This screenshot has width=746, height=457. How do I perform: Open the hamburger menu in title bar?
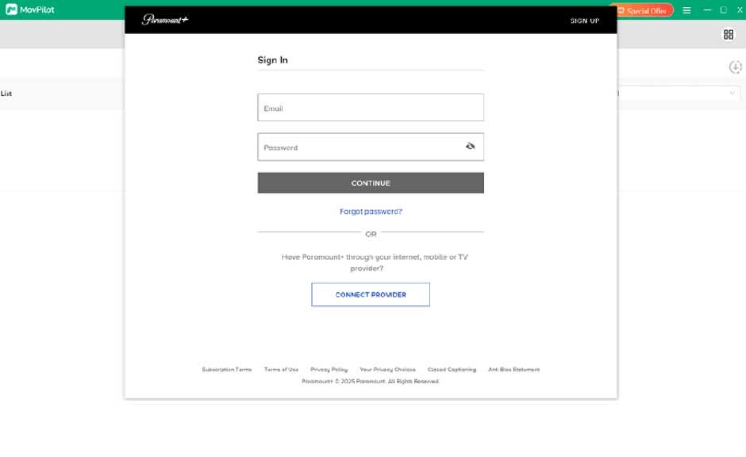point(686,10)
